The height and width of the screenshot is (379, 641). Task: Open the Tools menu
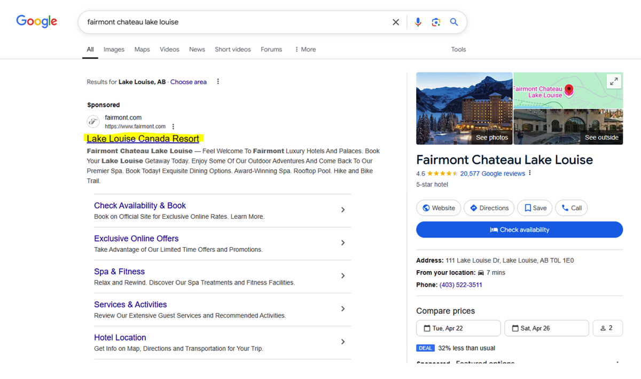pos(458,49)
